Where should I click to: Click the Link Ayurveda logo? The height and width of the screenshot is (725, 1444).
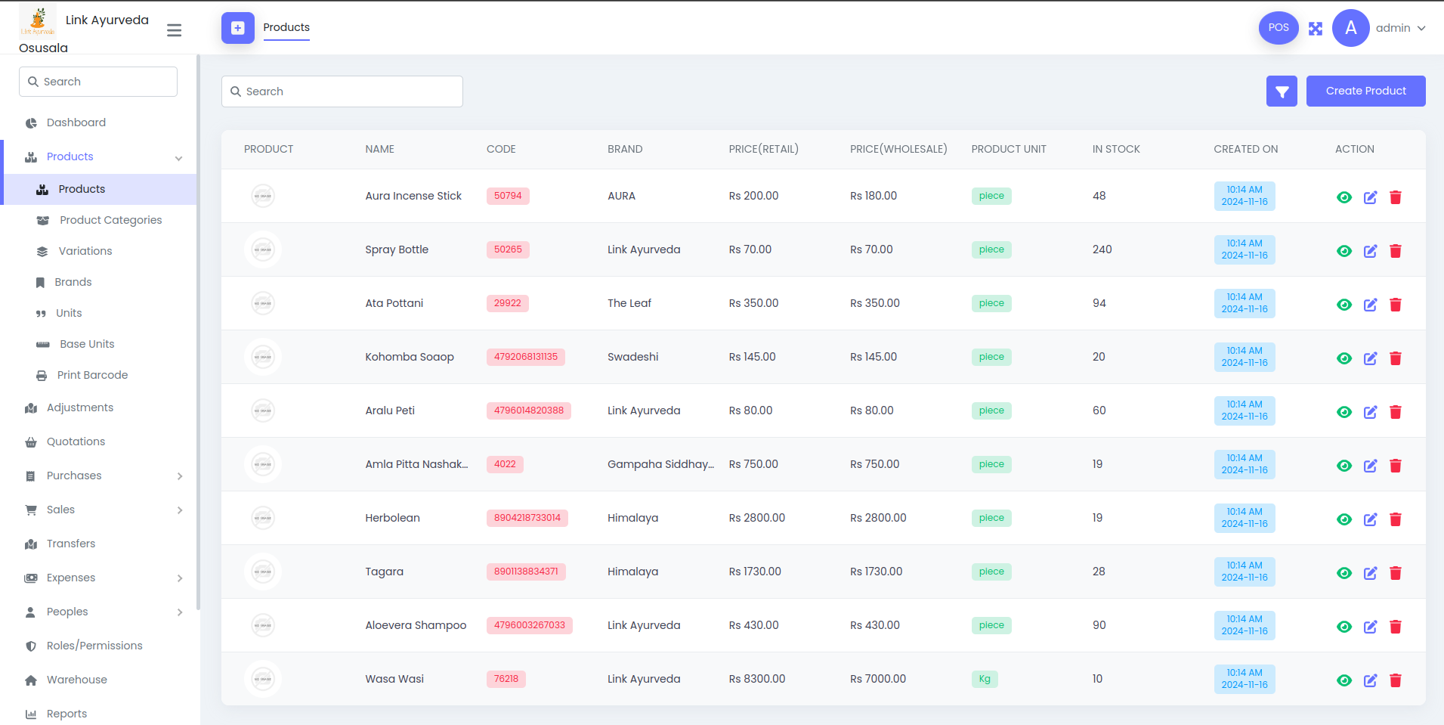click(38, 20)
